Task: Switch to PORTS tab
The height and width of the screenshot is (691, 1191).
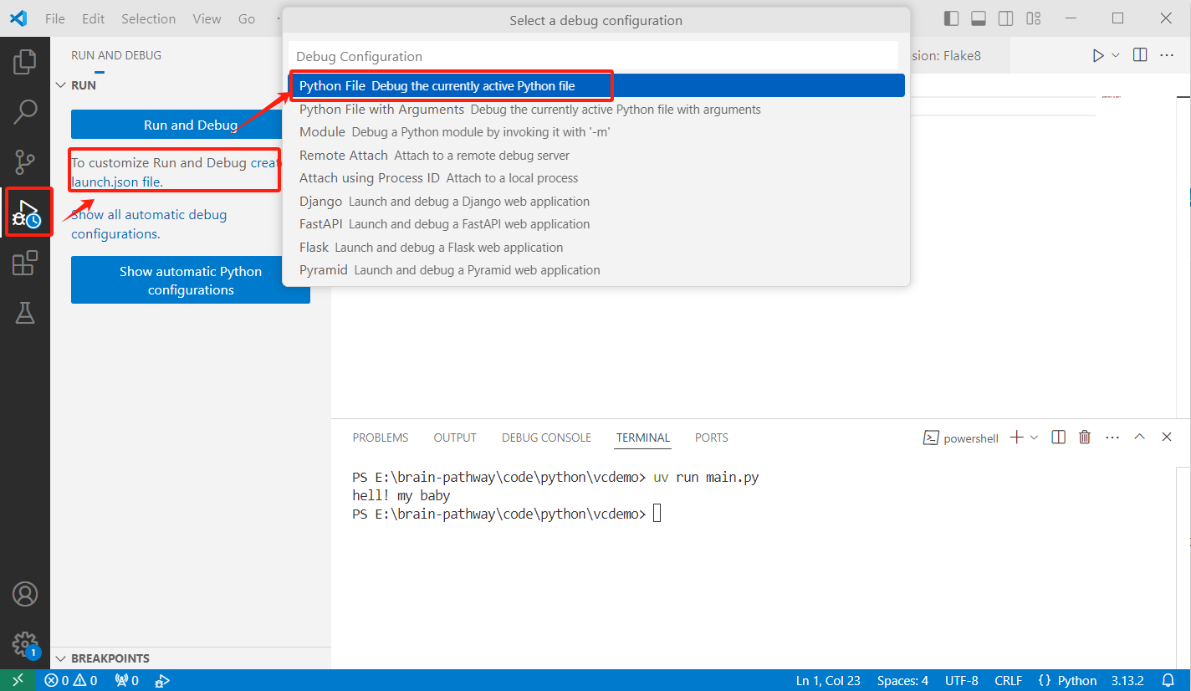Action: pyautogui.click(x=712, y=438)
